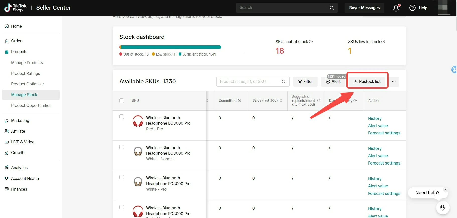The width and height of the screenshot is (457, 218).
Task: Click the SKUs low in stock info icon
Action: click(383, 42)
